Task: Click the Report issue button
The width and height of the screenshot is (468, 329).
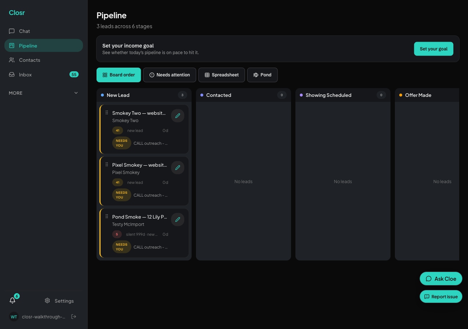Action: pyautogui.click(x=441, y=296)
